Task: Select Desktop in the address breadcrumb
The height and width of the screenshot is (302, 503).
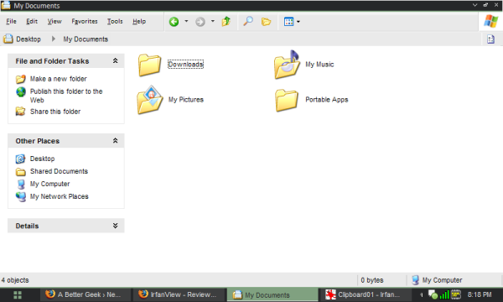Action: coord(29,39)
